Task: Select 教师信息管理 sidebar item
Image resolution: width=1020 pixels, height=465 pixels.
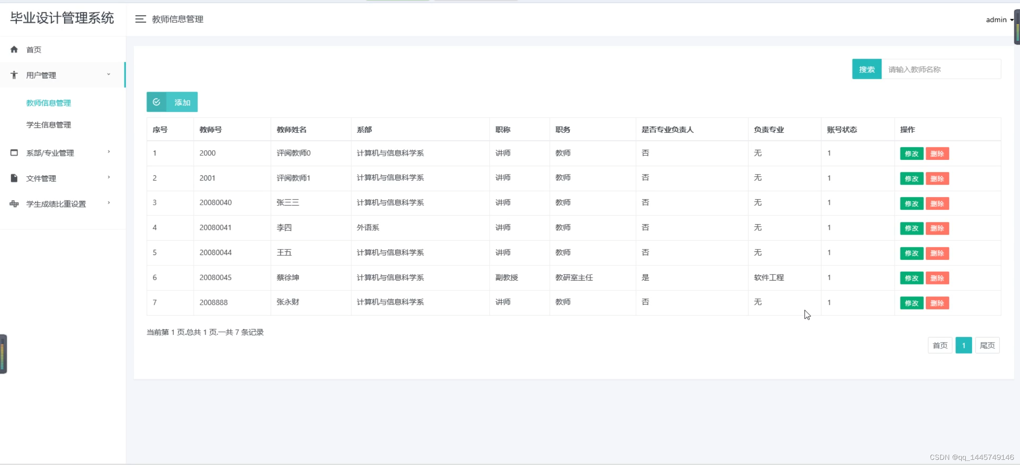Action: 49,103
